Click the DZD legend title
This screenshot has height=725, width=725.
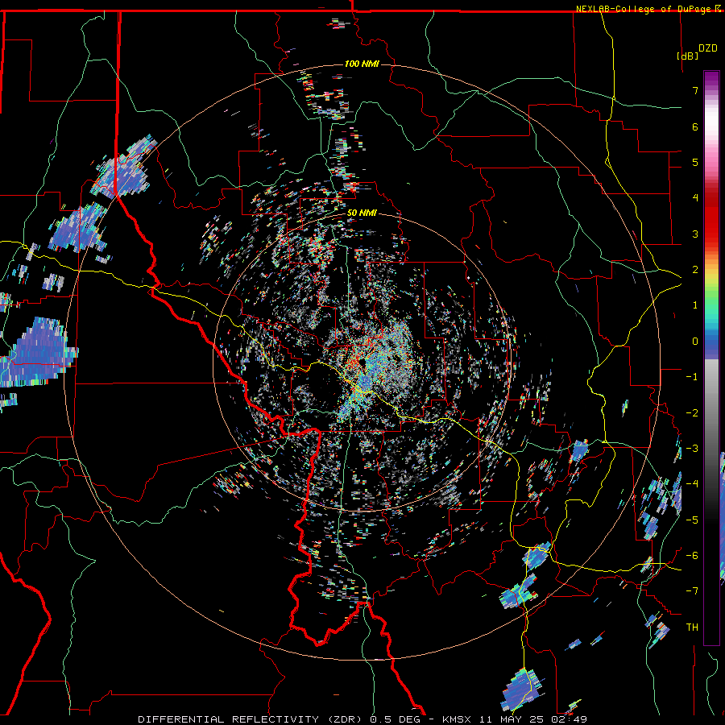[708, 48]
